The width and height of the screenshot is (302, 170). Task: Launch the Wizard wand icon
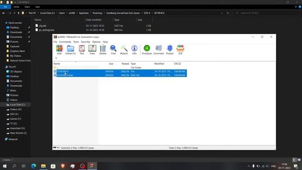(124, 50)
